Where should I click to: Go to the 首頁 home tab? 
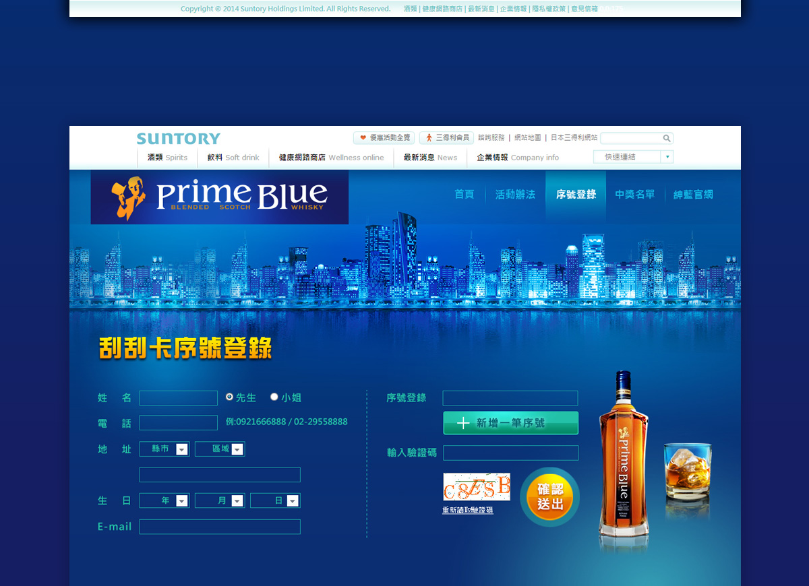point(465,195)
